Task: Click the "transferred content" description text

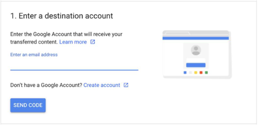Action: (34, 42)
